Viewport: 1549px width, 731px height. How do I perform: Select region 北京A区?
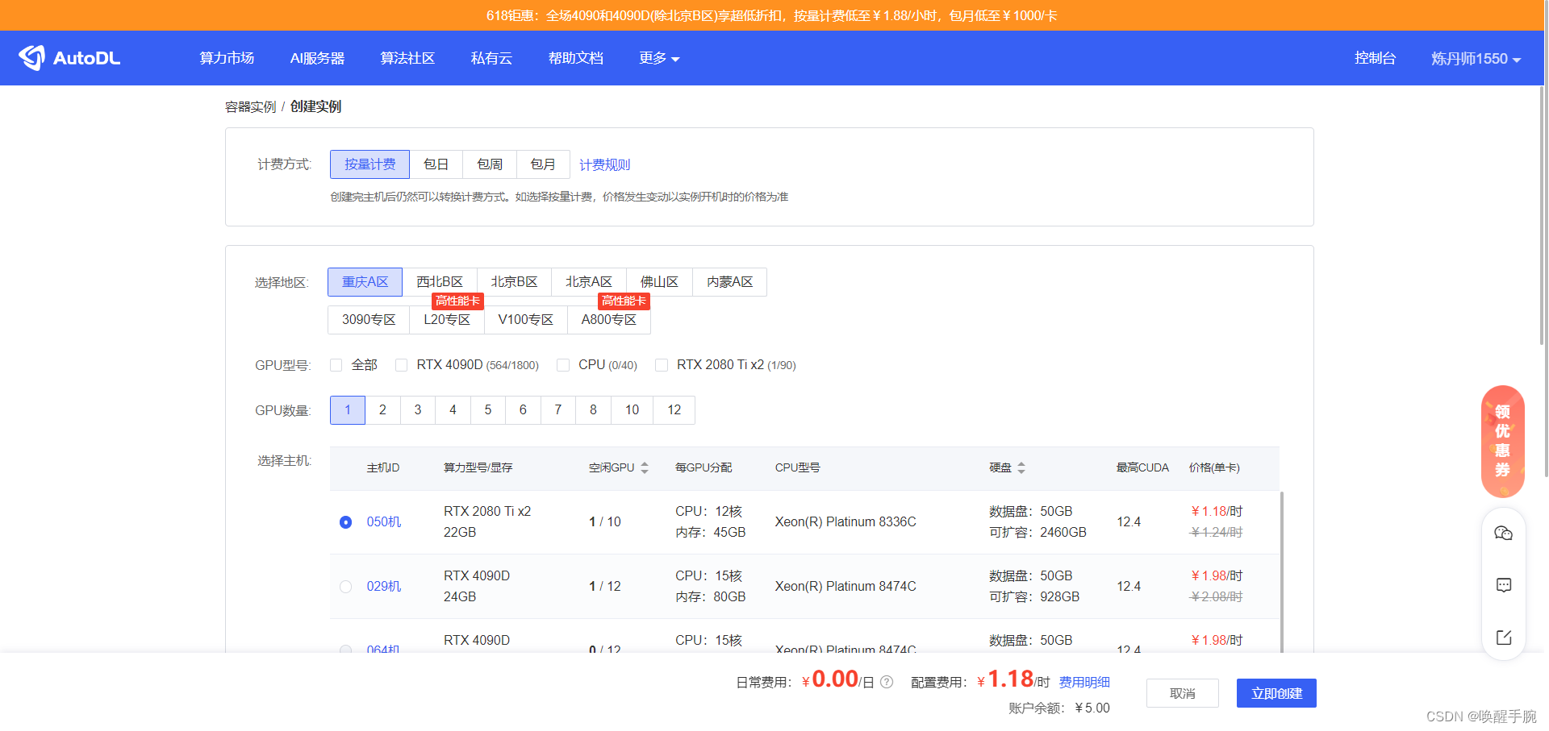pyautogui.click(x=589, y=282)
